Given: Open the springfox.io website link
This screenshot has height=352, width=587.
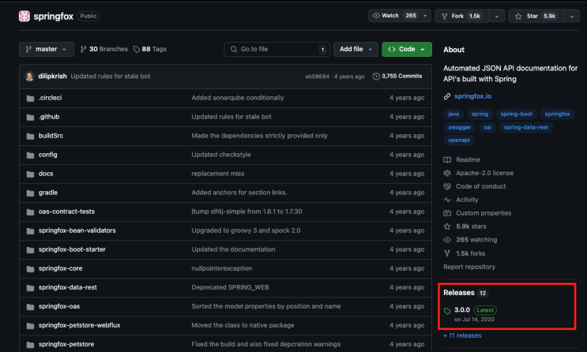Looking at the screenshot, I should (x=472, y=96).
